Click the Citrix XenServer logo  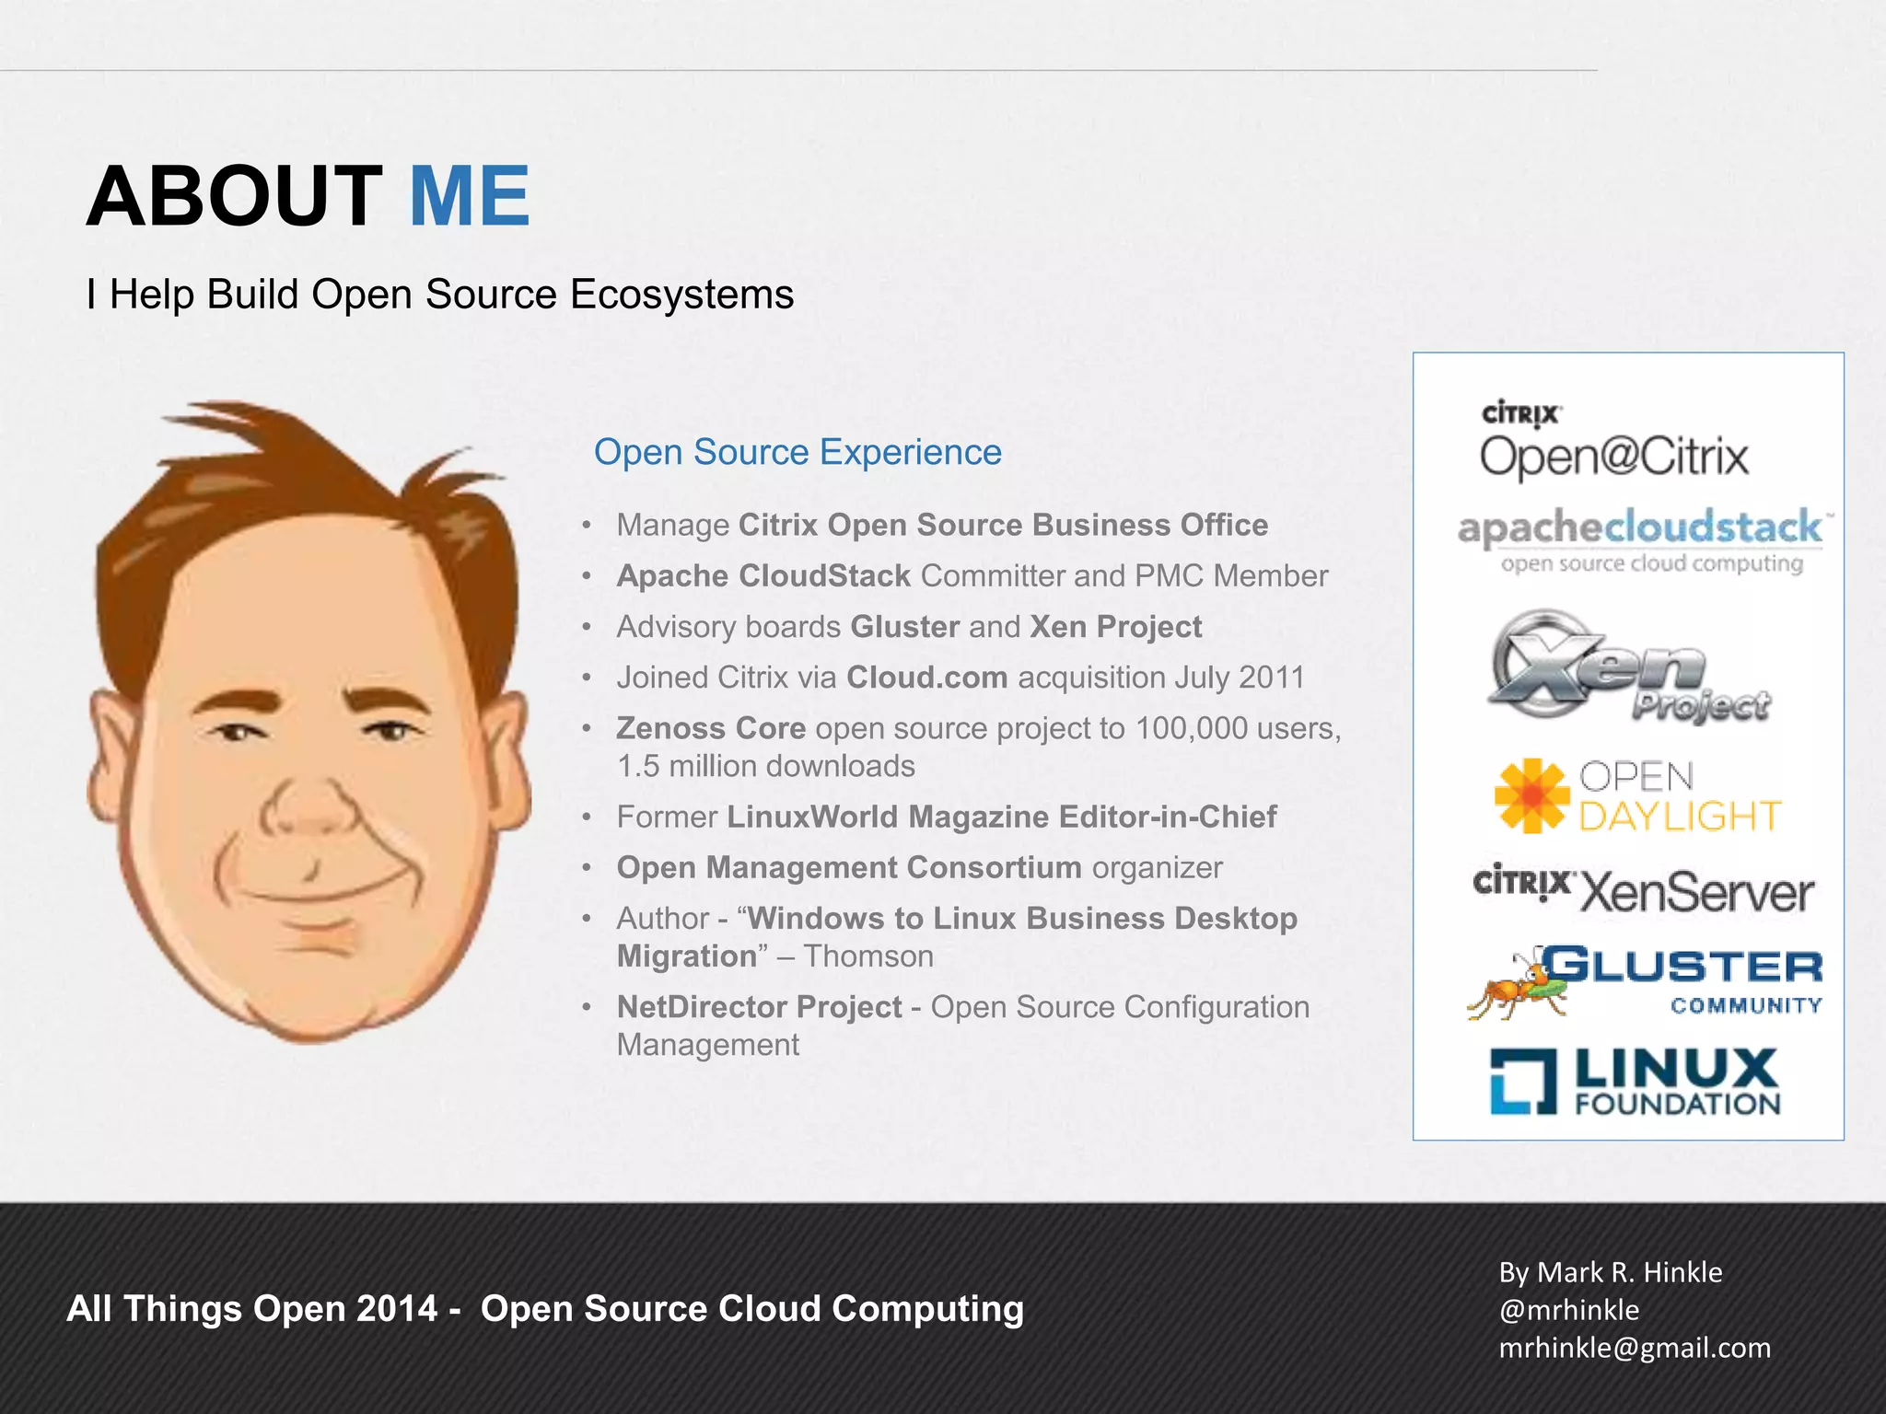tap(1643, 889)
